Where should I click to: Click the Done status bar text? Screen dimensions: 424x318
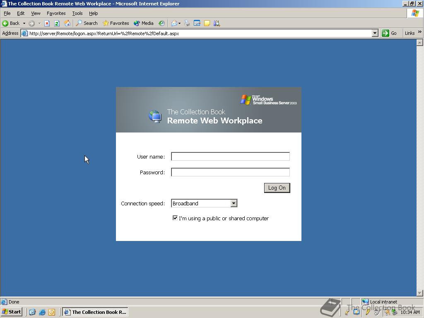click(14, 302)
